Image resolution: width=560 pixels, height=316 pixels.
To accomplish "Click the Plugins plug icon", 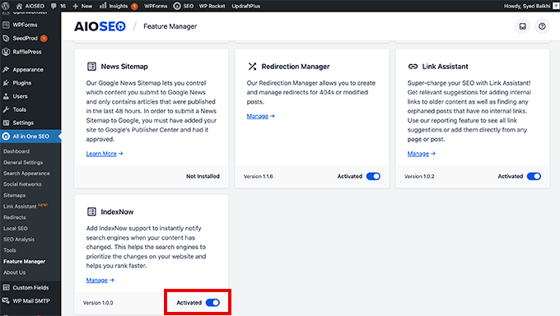I will (x=6, y=83).
